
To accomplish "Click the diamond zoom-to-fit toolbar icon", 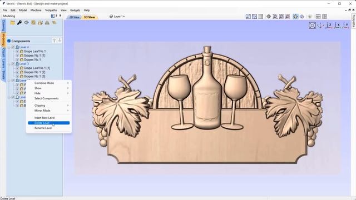I will pyautogui.click(x=269, y=16).
